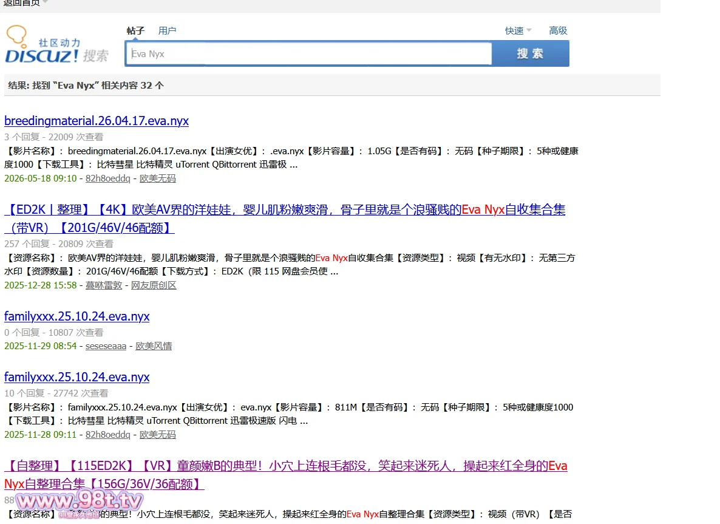Screen dimensions: 720x524
Task: Click the date 2025-11-29 08:54
Action: 41,346
